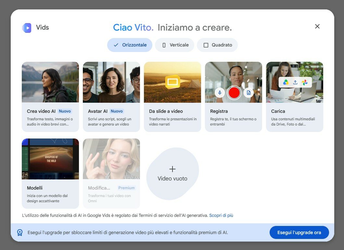The width and height of the screenshot is (344, 250).
Task: Click the Nuovo badge on Crea video AI
Action: point(65,111)
